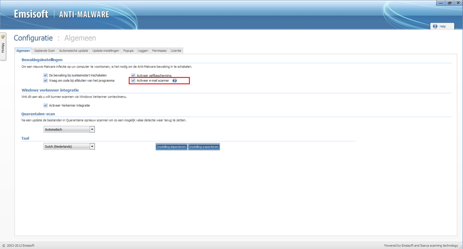Click 'Powered by Emsisoft and Ikarus' footer text
Image resolution: width=463 pixels, height=249 pixels.
pos(421,246)
